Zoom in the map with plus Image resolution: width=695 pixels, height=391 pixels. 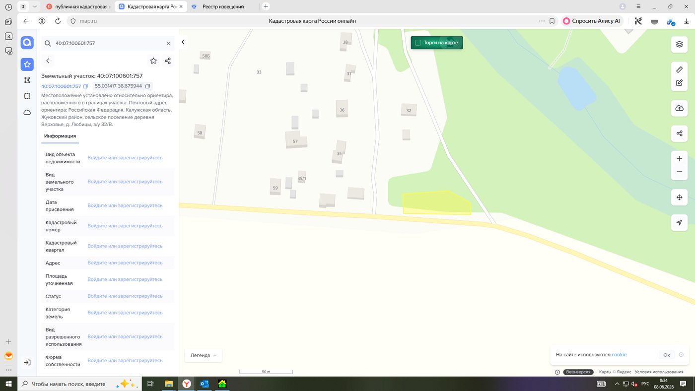pyautogui.click(x=679, y=159)
